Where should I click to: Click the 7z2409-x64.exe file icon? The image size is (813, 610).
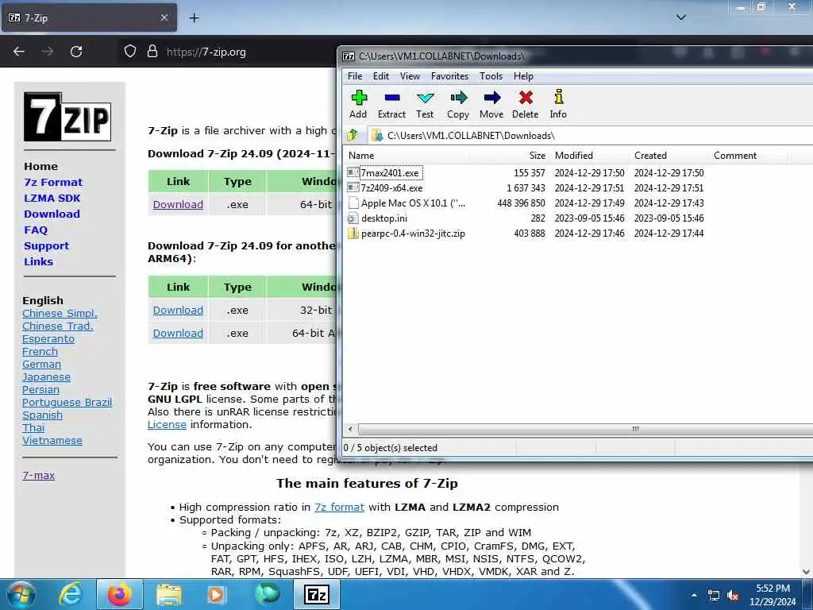click(x=353, y=187)
